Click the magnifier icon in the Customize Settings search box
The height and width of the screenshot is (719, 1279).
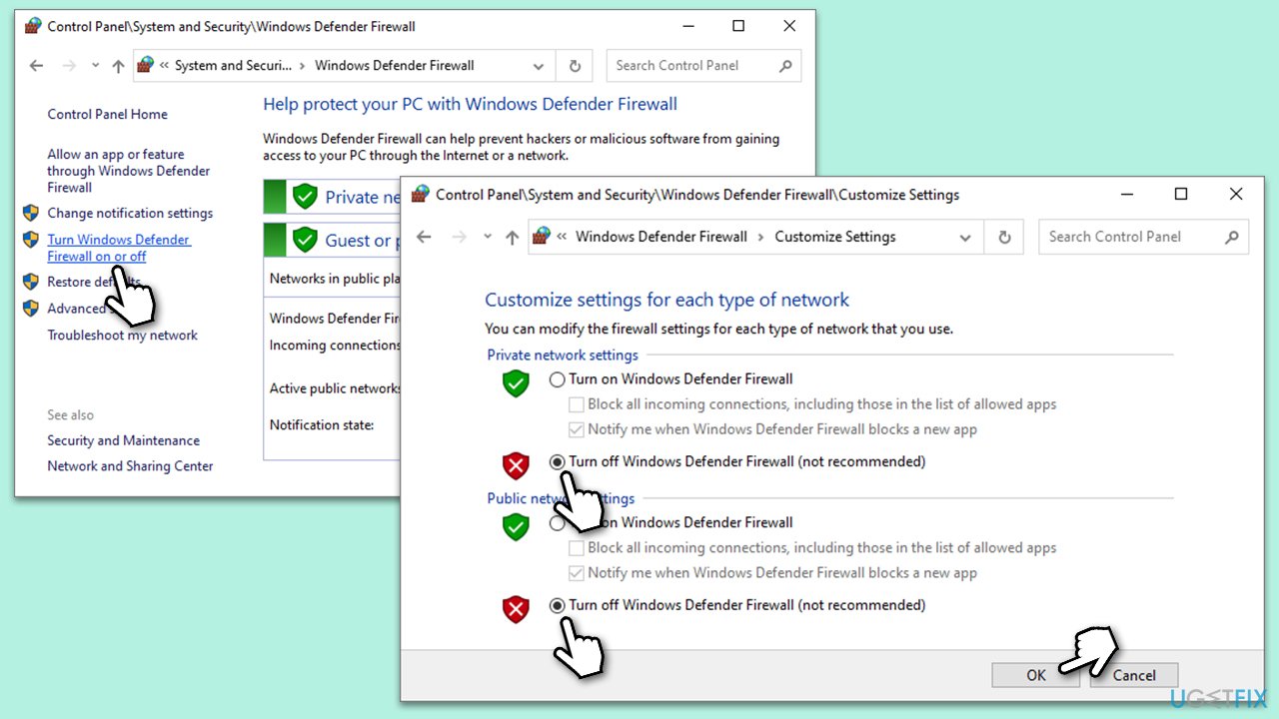pos(1231,237)
